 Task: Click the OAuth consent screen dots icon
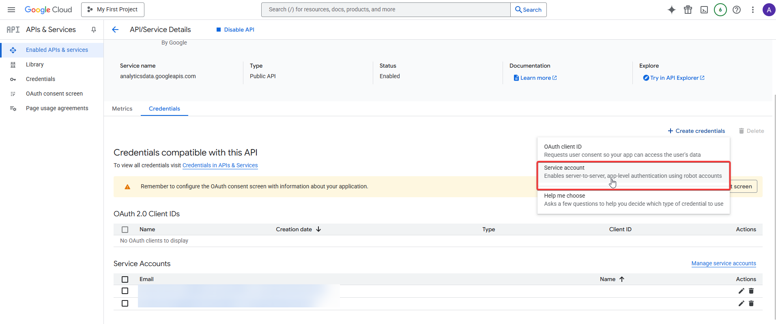(13, 94)
